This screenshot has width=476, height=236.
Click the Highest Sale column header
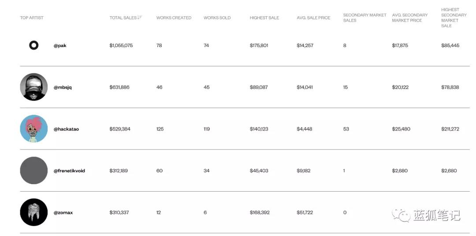pos(264,18)
